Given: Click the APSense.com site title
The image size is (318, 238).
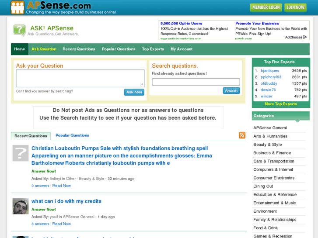Looking at the screenshot, I should (59, 5).
